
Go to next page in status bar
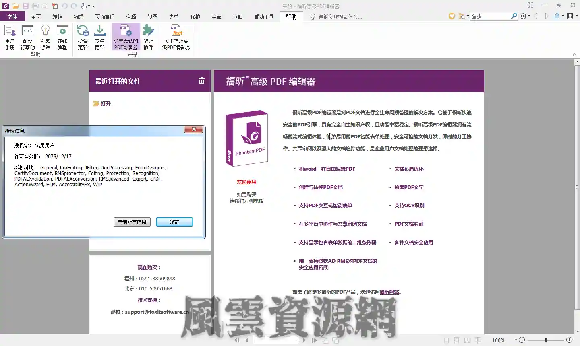coord(304,340)
